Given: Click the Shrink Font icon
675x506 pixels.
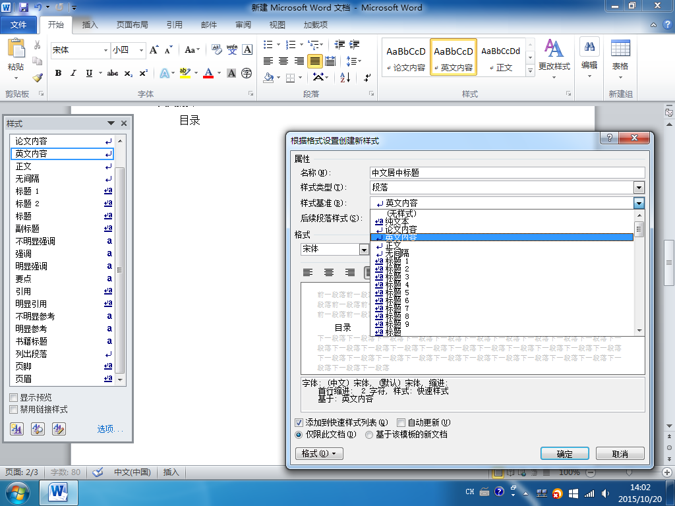Looking at the screenshot, I should click(168, 50).
